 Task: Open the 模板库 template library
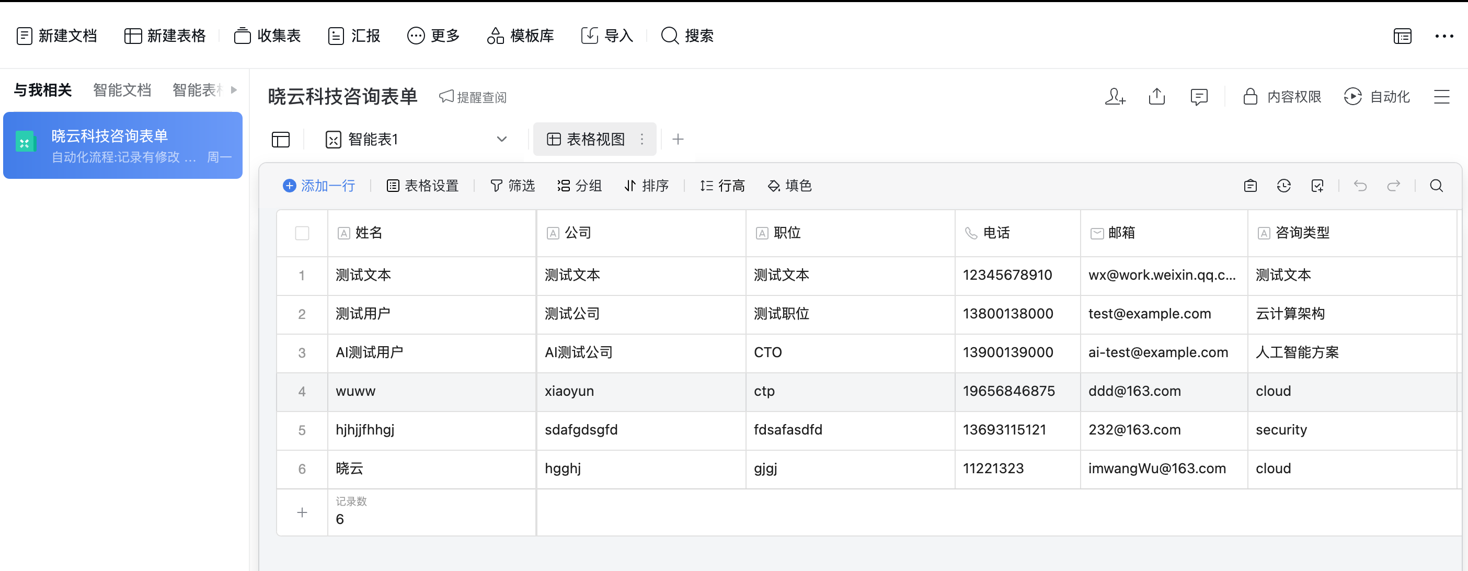(520, 36)
